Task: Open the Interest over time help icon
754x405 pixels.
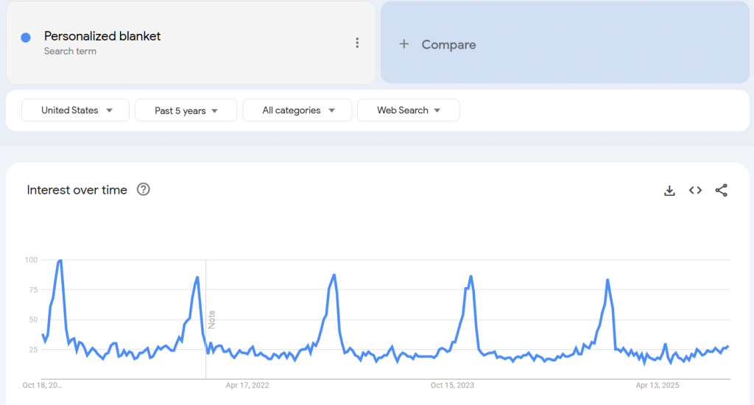Action: 144,190
